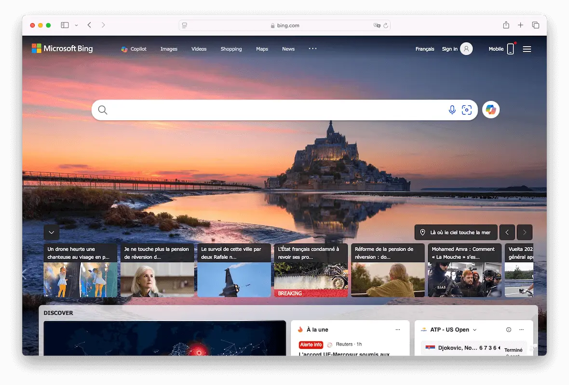Image resolution: width=569 pixels, height=385 pixels.
Task: Switch language to Français
Action: pos(424,49)
